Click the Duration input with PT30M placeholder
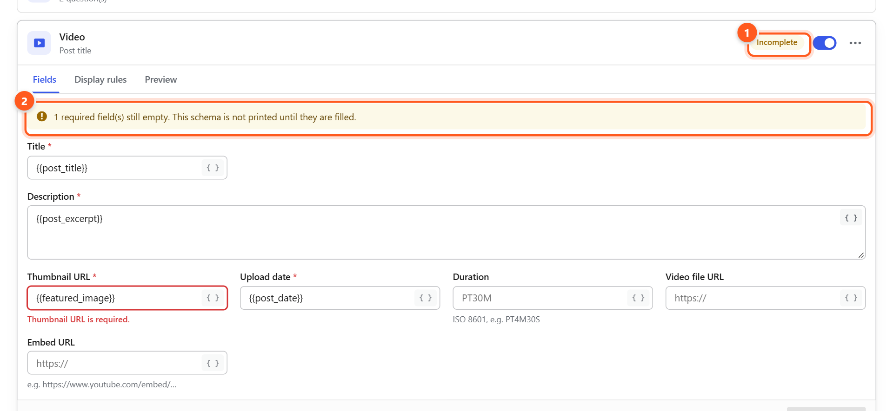This screenshot has width=893, height=411. tap(553, 298)
